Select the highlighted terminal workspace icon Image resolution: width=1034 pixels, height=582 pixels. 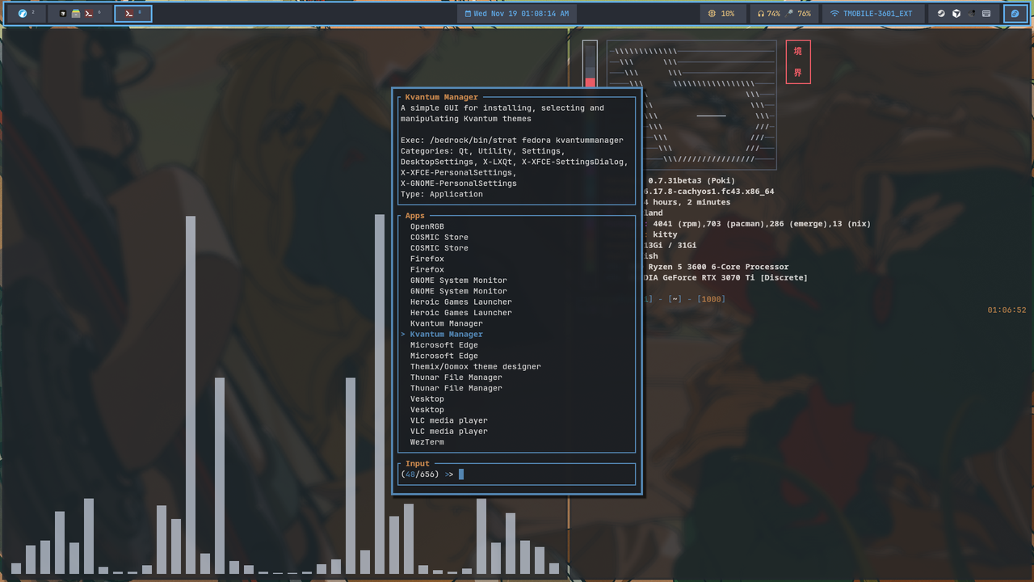[x=133, y=13]
